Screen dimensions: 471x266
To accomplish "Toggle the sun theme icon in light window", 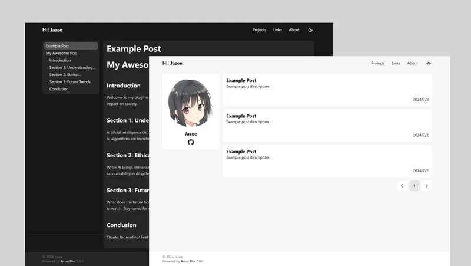I will pos(428,63).
